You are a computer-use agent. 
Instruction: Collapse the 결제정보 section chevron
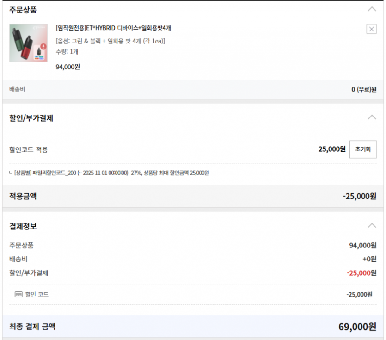pyautogui.click(x=372, y=226)
